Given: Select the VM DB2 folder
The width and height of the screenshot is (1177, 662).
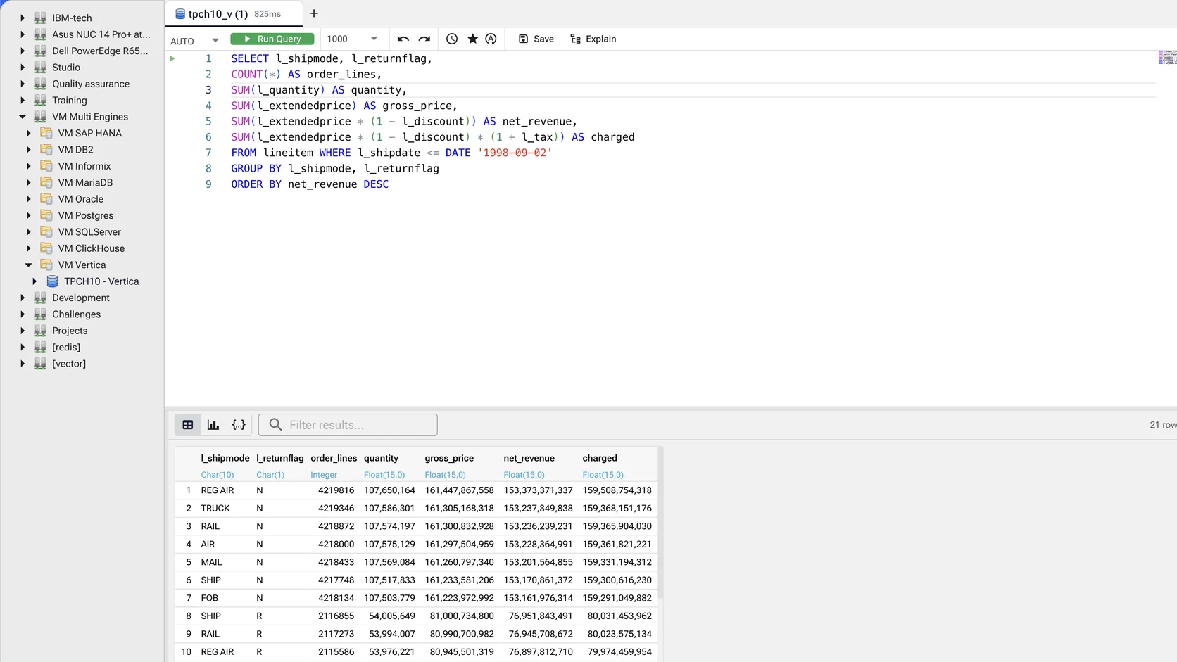Looking at the screenshot, I should 76,149.
